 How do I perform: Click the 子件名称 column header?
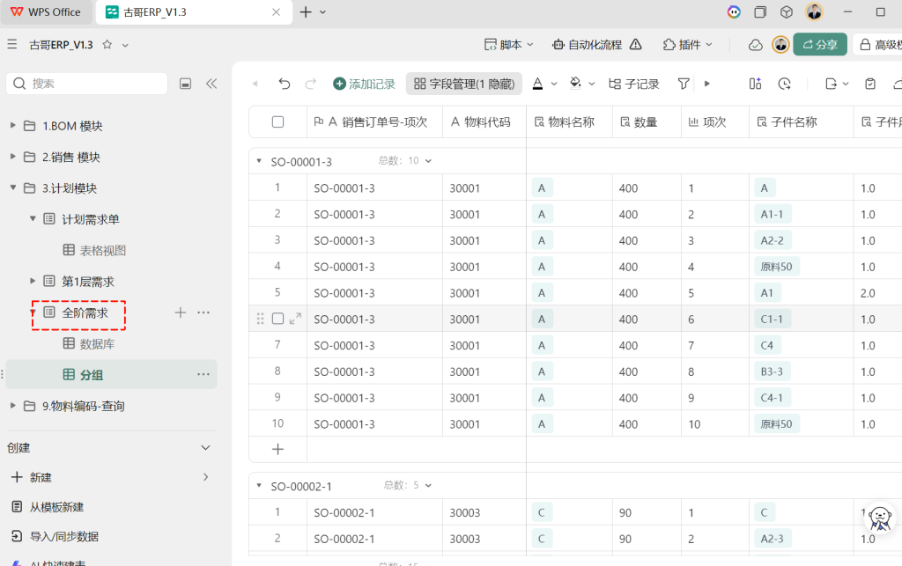[802, 121]
